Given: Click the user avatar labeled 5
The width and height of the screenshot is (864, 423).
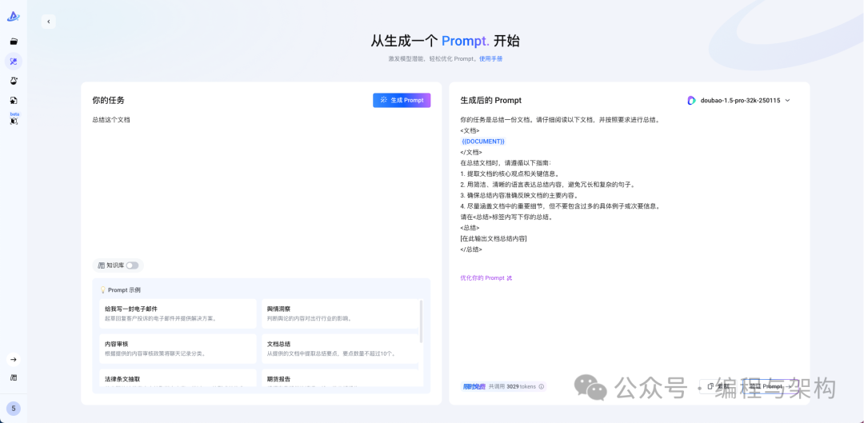Looking at the screenshot, I should click(14, 408).
